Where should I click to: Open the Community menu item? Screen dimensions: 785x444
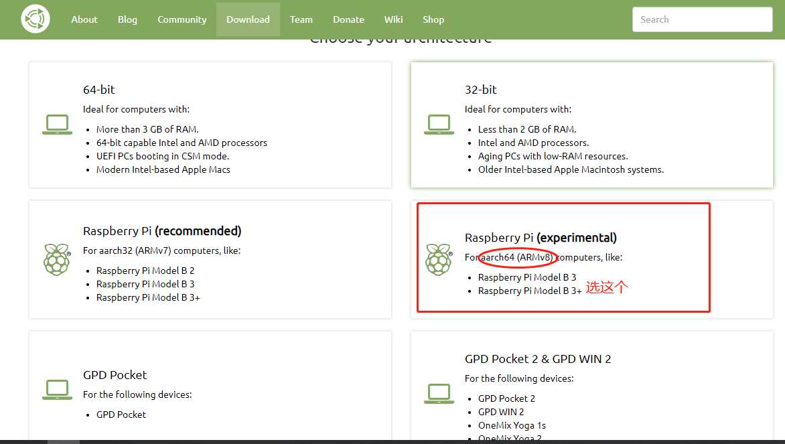(182, 19)
